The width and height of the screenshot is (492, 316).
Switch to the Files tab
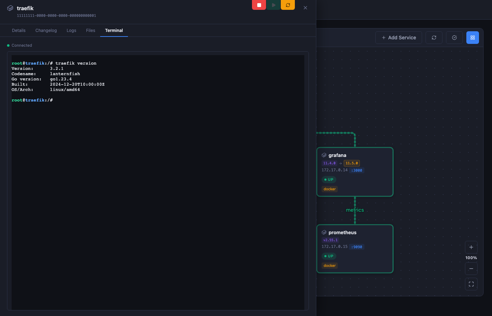pyautogui.click(x=91, y=31)
